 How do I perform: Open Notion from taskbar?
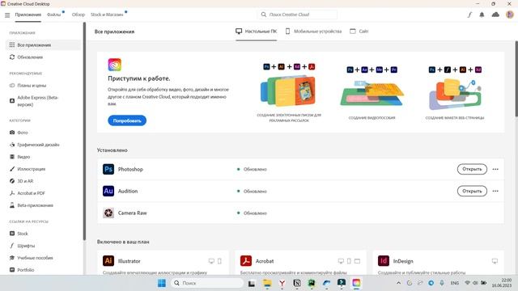point(297,283)
